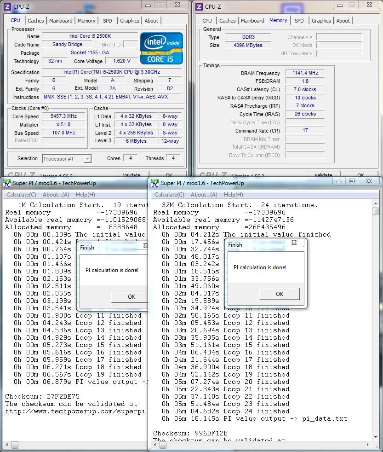Open Help menu in 1M Super PI window
This screenshot has width=383, height=452.
click(x=86, y=195)
